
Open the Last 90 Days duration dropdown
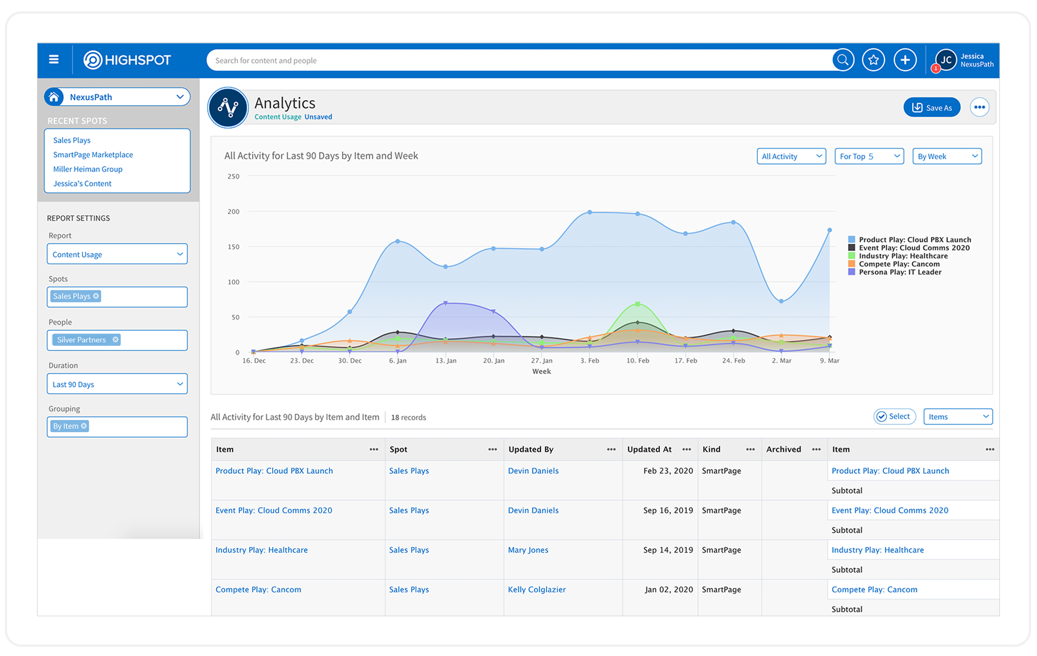[x=117, y=384]
